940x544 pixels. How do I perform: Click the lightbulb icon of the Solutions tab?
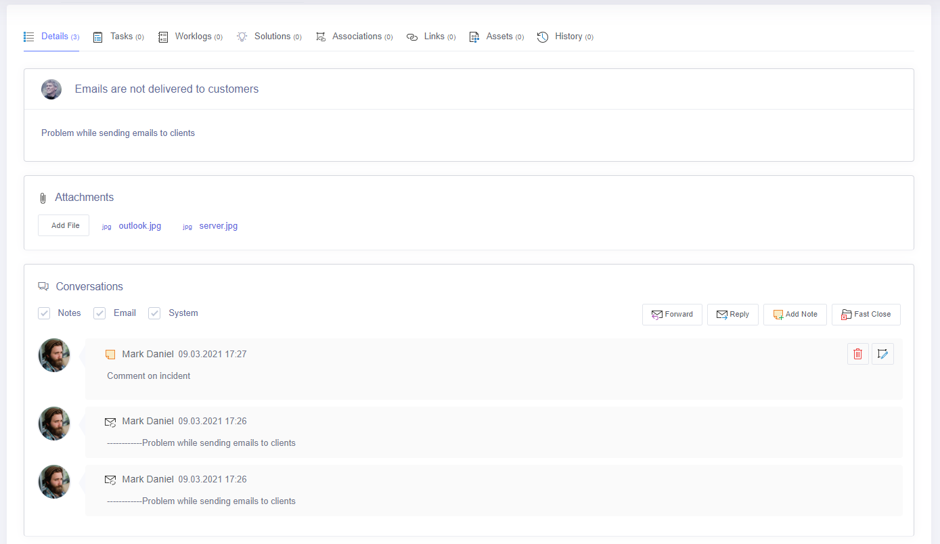point(242,37)
